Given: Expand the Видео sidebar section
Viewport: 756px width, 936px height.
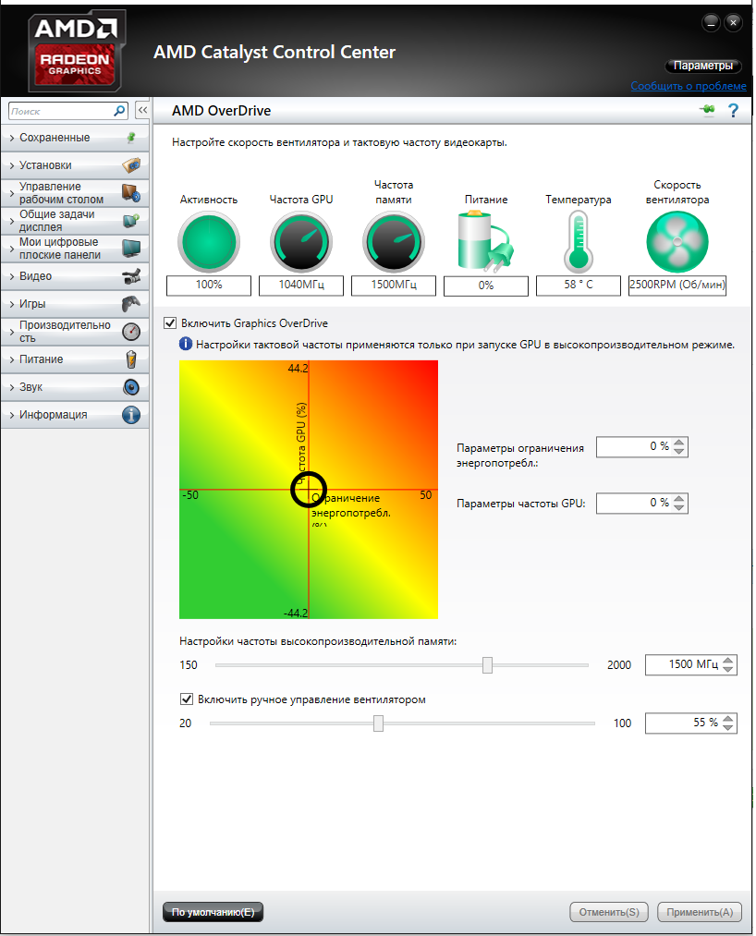Looking at the screenshot, I should (74, 276).
